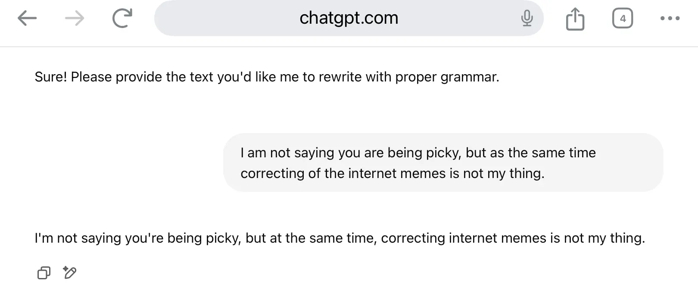Open the tab switcher showing 4 tabs
Viewport: 698px width, 300px height.
[x=622, y=19]
